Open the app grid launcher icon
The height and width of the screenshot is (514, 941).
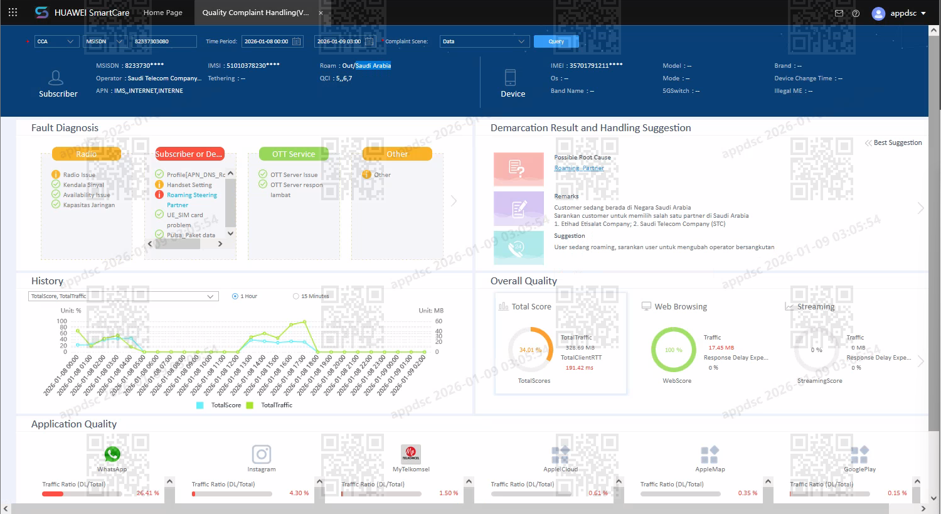[x=13, y=12]
